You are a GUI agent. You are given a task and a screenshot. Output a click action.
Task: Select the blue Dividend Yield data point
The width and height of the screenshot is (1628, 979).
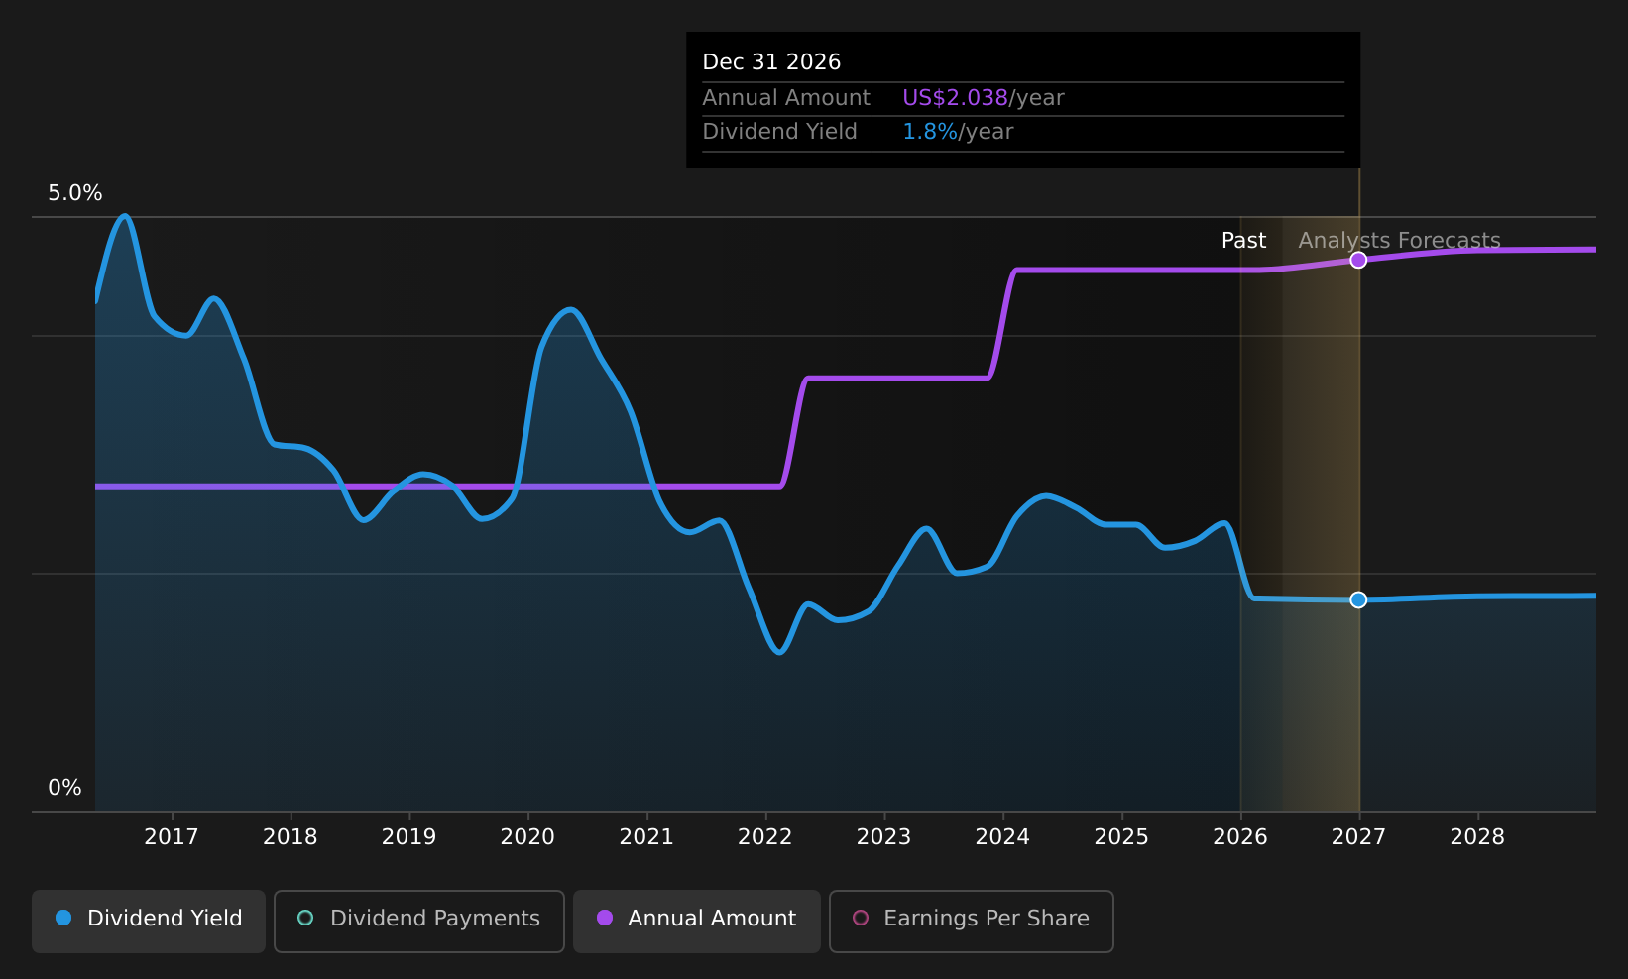(x=1358, y=599)
